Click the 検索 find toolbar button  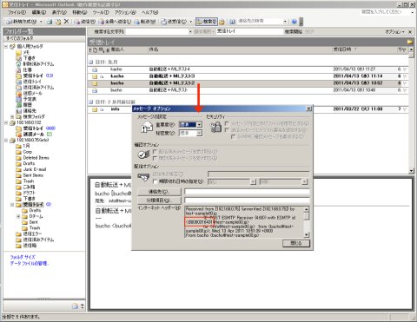point(207,22)
